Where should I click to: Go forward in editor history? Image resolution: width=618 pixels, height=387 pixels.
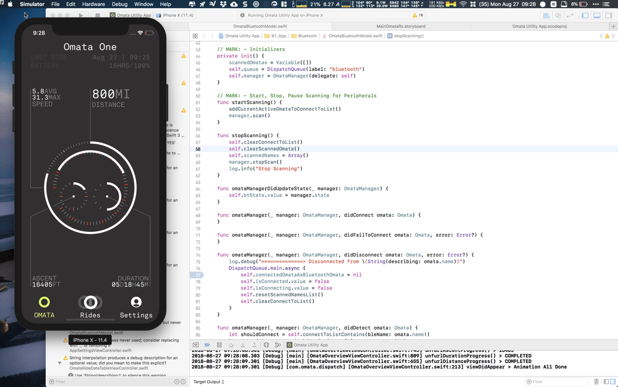[x=212, y=36]
